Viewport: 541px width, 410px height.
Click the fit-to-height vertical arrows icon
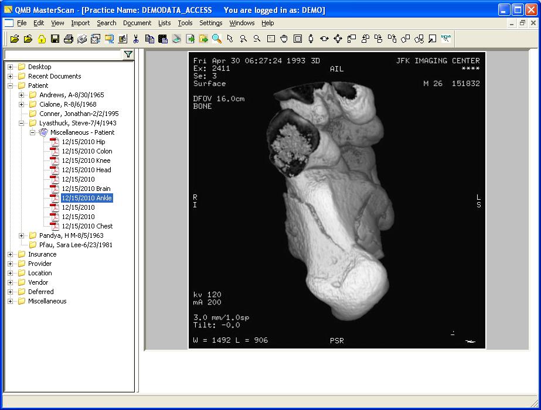[311, 39]
